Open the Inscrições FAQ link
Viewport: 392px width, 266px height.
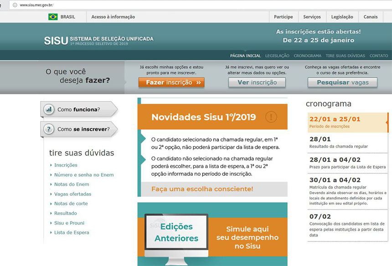pyautogui.click(x=66, y=165)
